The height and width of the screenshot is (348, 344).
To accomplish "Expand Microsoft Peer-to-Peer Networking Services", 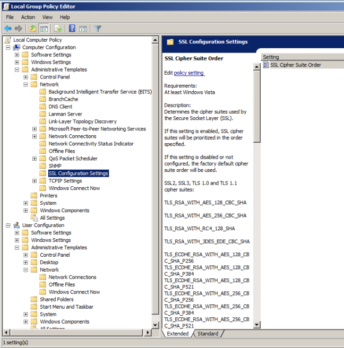I will coord(35,129).
